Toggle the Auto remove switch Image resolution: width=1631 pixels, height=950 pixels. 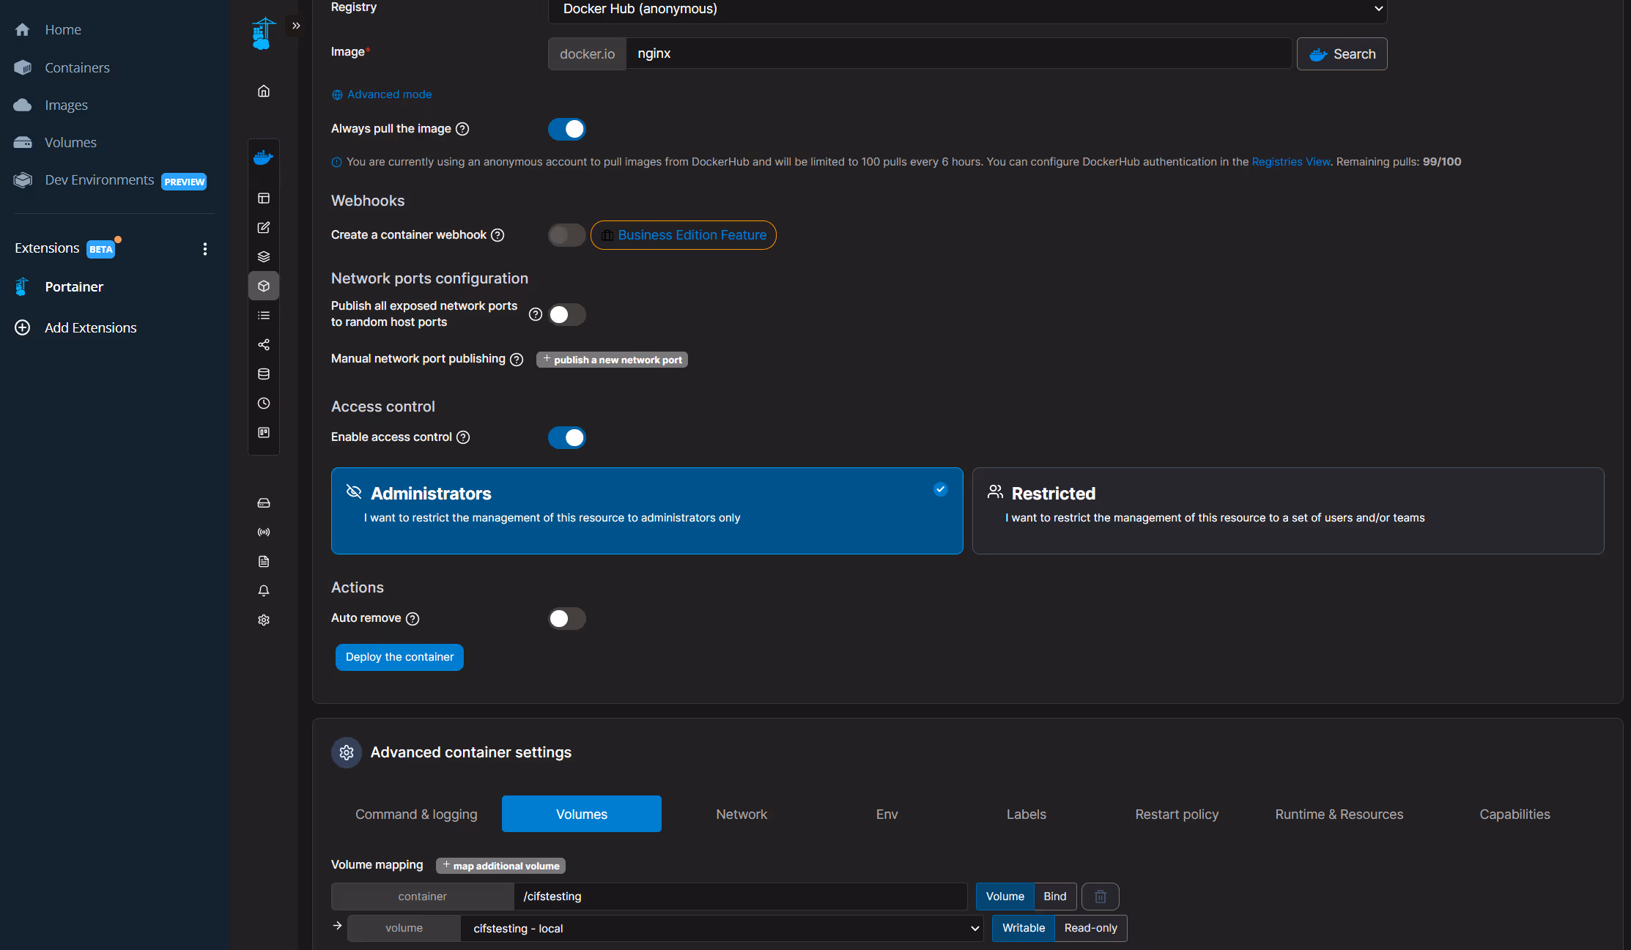point(566,618)
